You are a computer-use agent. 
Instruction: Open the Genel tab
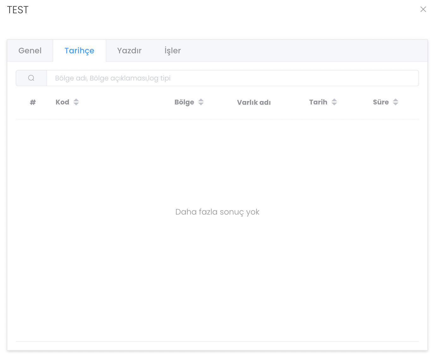[30, 50]
